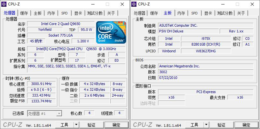
Task: Click the instruction set field MMX, SSE
Action: point(76,68)
